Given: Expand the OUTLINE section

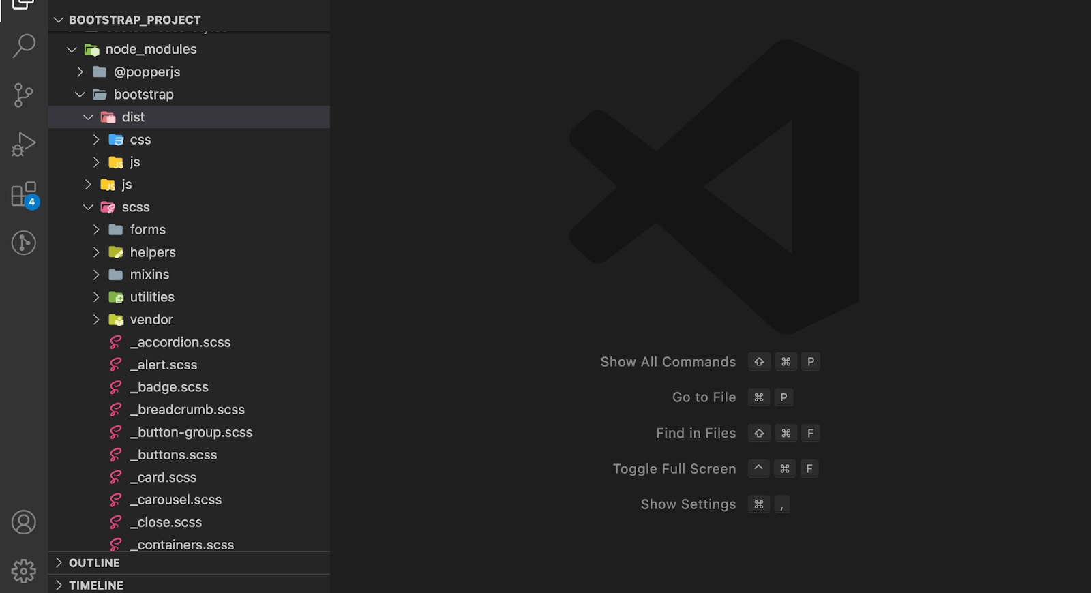Looking at the screenshot, I should [x=59, y=562].
